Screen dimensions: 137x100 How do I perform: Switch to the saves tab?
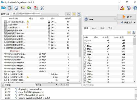(102, 28)
